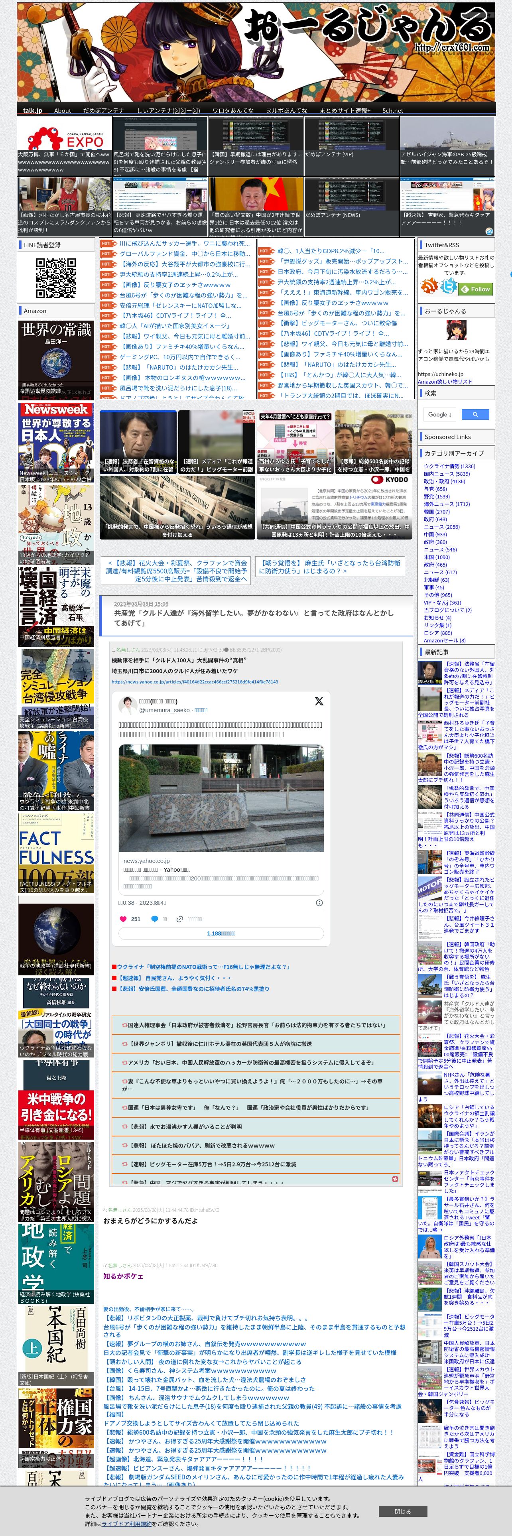Click HOT badge beside 川に飛び込んだサッカー選手
Image resolution: width=512 pixels, height=1536 pixels.
pos(108,243)
